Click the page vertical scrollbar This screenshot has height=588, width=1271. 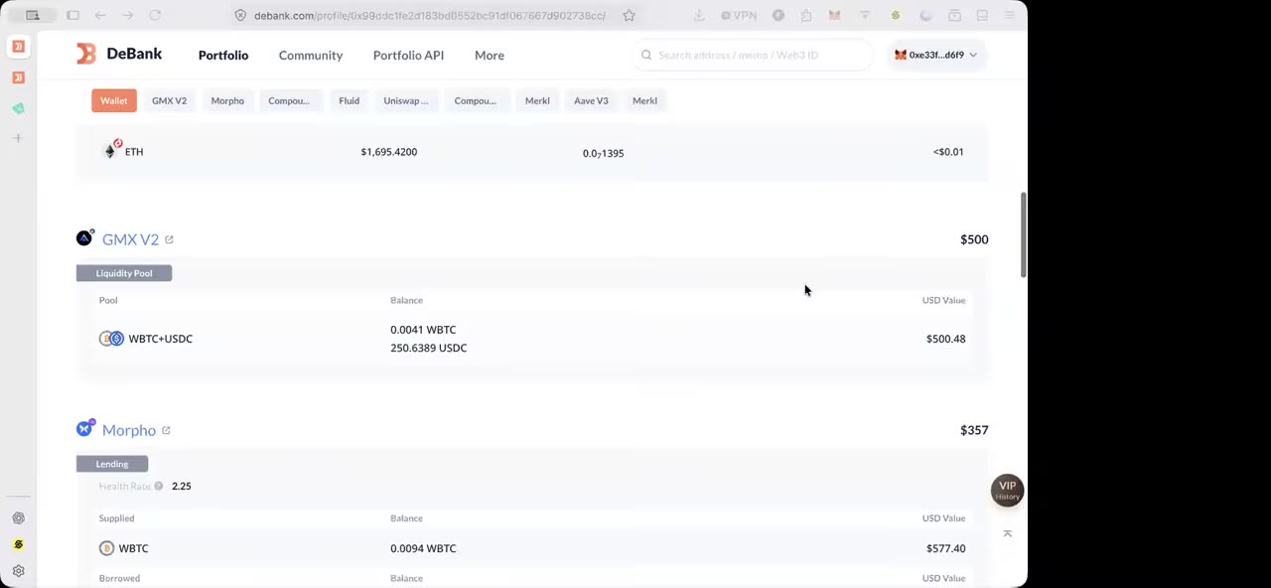pyautogui.click(x=1023, y=235)
